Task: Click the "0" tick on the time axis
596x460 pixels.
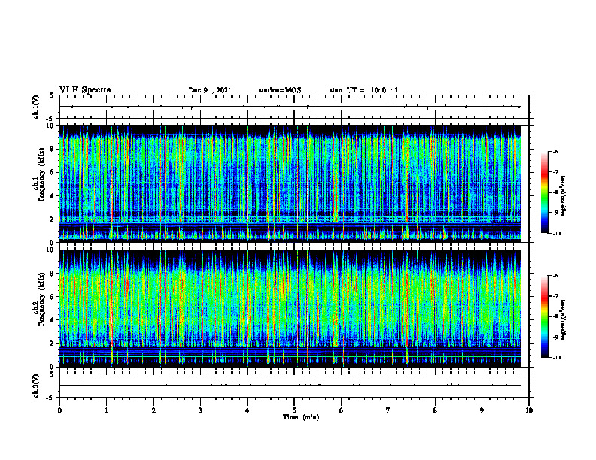Action: coord(59,410)
